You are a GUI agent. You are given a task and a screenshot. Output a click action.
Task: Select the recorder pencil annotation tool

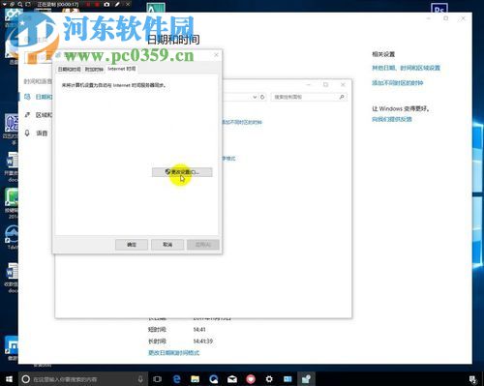[117, 5]
